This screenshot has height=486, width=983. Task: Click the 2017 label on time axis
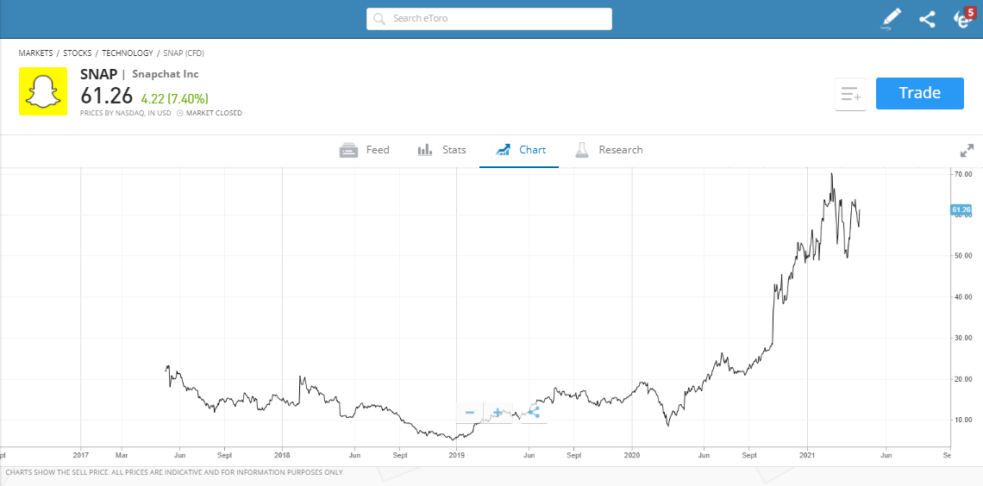click(81, 456)
